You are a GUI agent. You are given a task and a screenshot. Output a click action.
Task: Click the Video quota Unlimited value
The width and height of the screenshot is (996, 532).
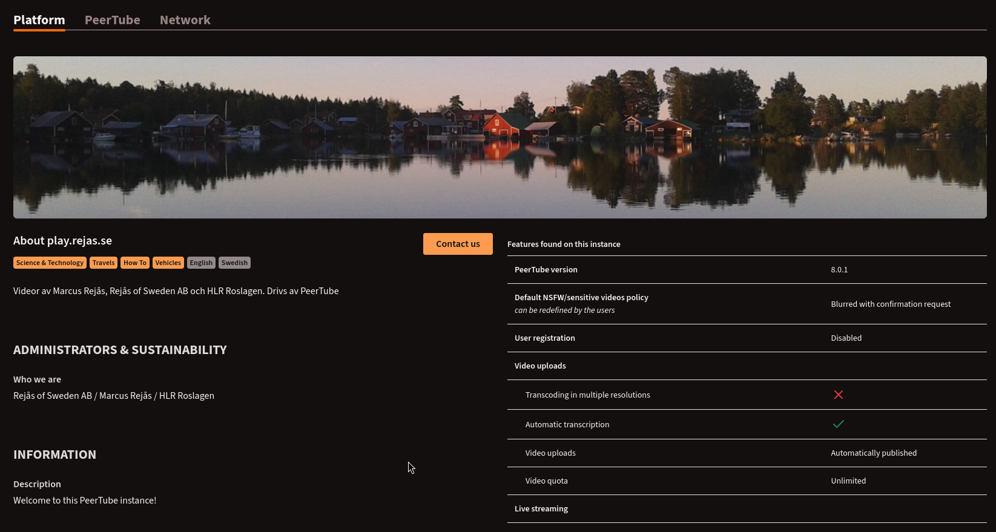click(x=848, y=481)
